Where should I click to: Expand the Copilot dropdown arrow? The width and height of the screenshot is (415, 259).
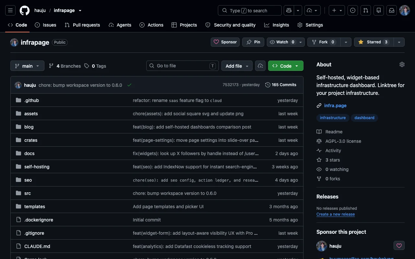click(x=298, y=10)
